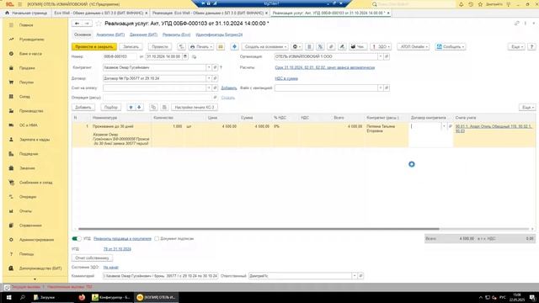Open the НДС в сумме link
The width and height of the screenshot is (539, 303).
pyautogui.click(x=286, y=78)
